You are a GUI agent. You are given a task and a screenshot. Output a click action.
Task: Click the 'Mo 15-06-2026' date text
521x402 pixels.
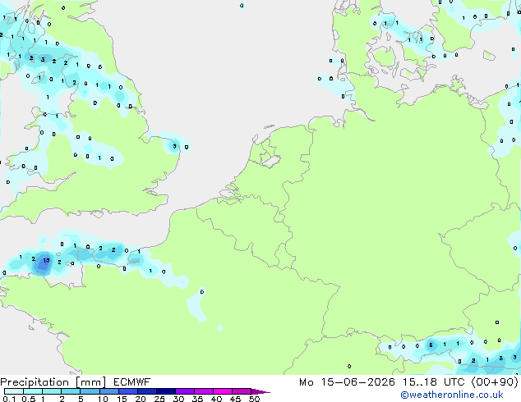[x=347, y=382]
